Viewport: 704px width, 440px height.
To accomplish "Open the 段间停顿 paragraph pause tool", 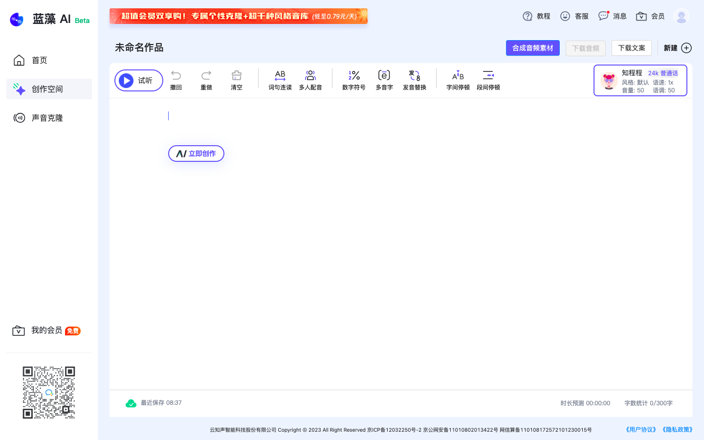I will tap(488, 80).
